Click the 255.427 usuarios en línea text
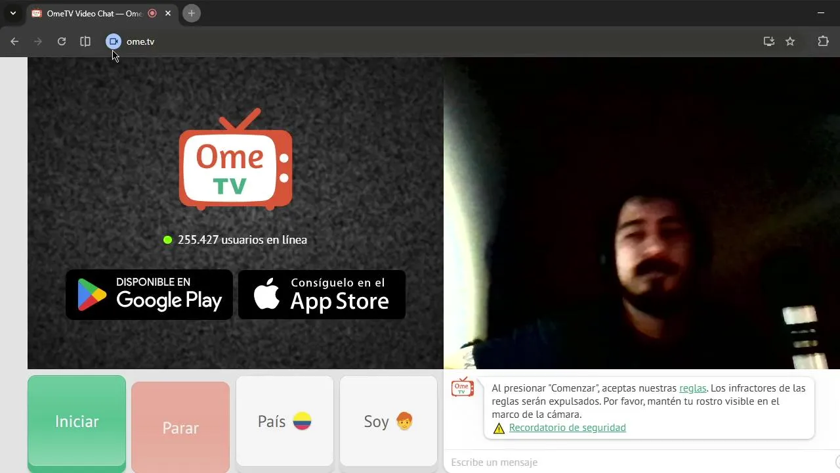 242,240
